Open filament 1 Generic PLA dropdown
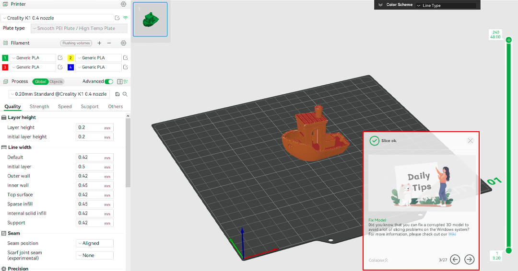The width and height of the screenshot is (518, 271). (33, 57)
